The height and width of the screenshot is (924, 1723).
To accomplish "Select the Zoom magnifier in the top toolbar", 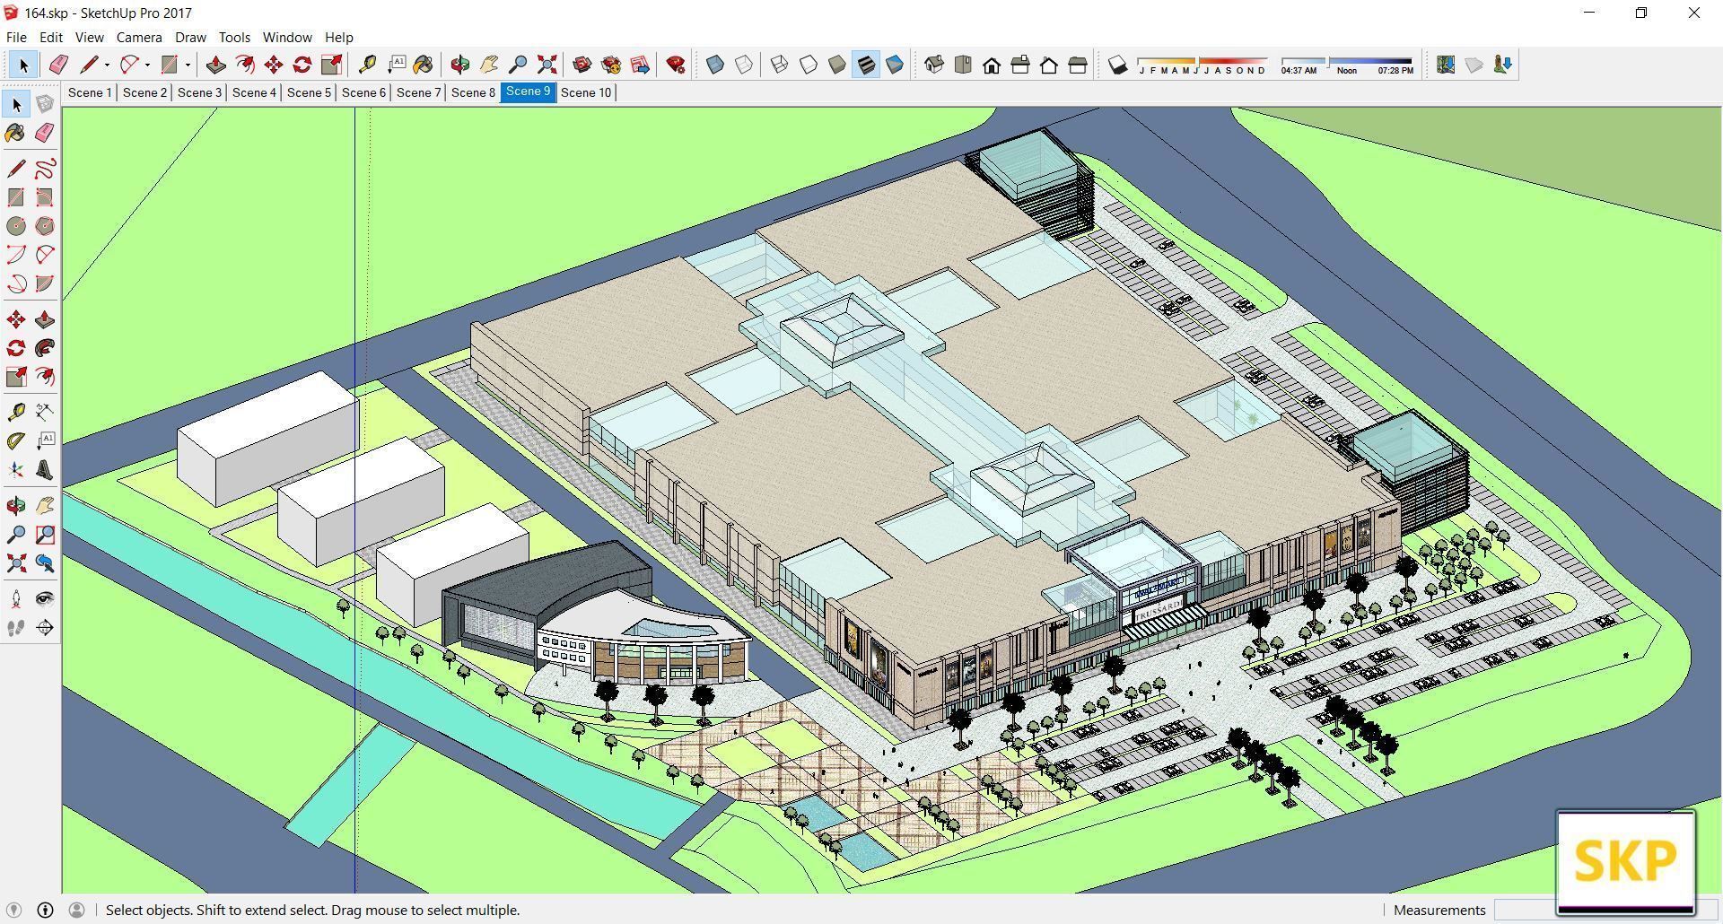I will [518, 65].
